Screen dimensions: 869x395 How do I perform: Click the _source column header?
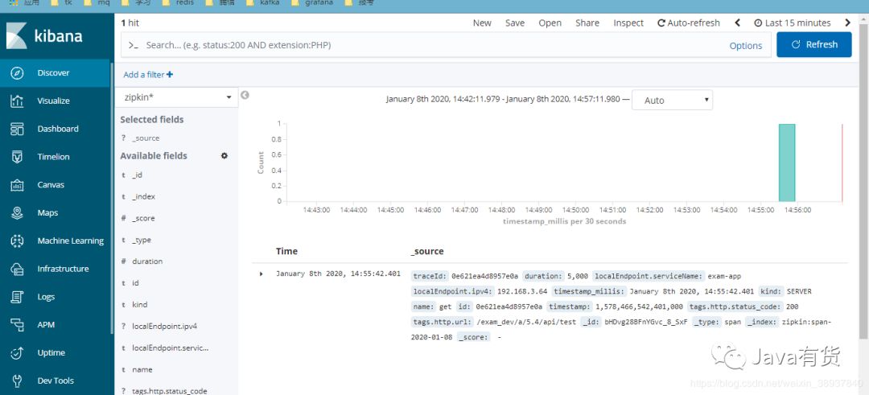click(x=427, y=251)
